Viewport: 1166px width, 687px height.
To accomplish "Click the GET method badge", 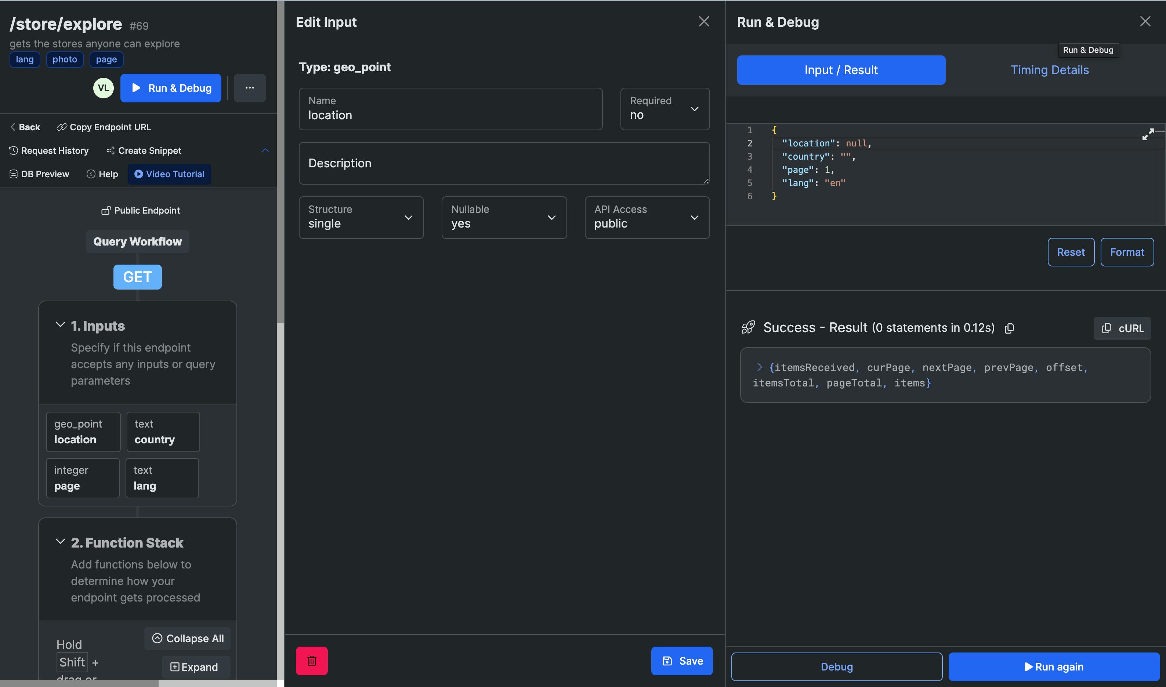I will [x=138, y=277].
